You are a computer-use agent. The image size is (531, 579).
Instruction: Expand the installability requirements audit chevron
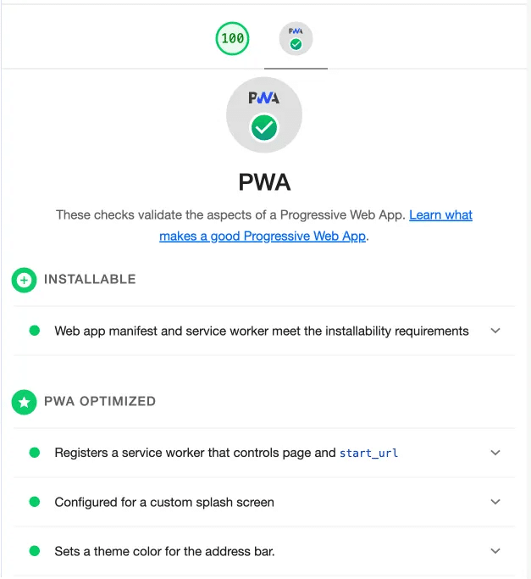[495, 331]
